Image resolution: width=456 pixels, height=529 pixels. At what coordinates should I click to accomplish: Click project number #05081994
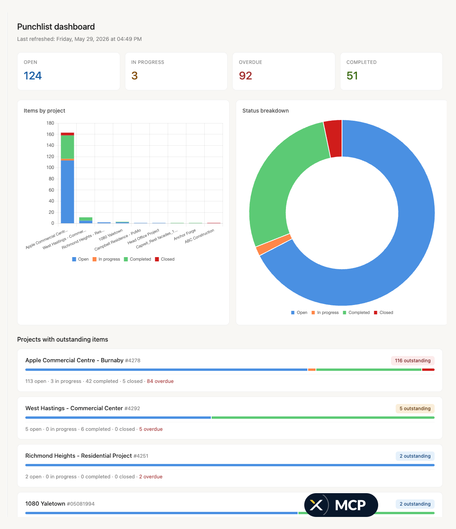pyautogui.click(x=81, y=504)
